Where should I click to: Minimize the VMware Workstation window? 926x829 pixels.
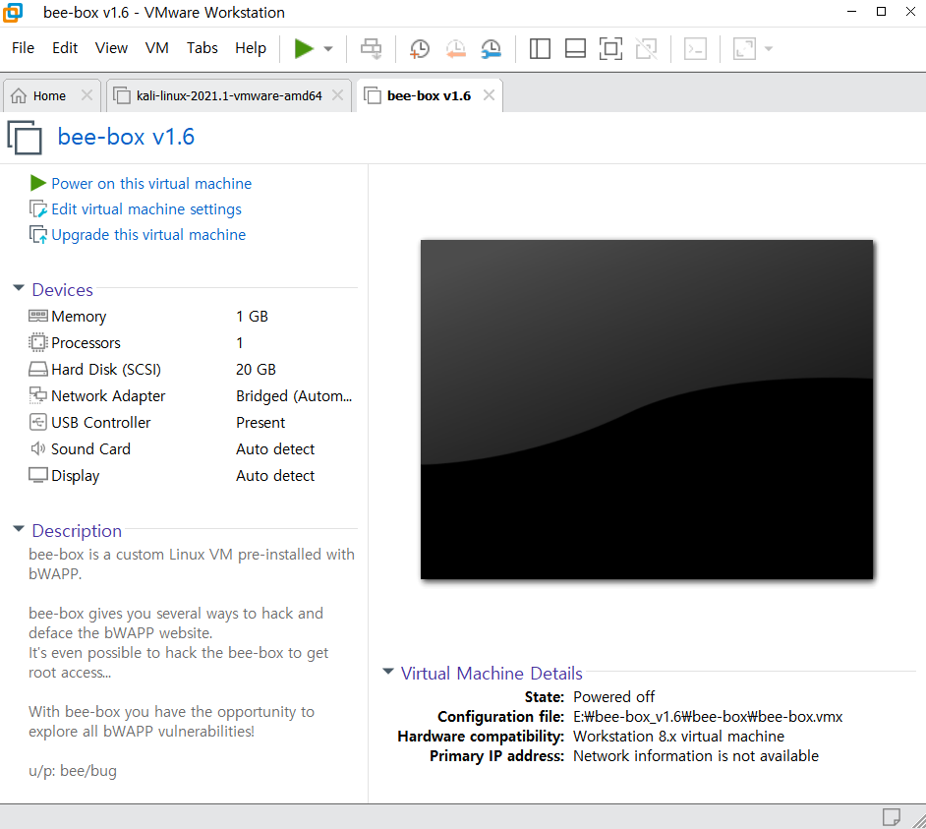click(x=851, y=12)
